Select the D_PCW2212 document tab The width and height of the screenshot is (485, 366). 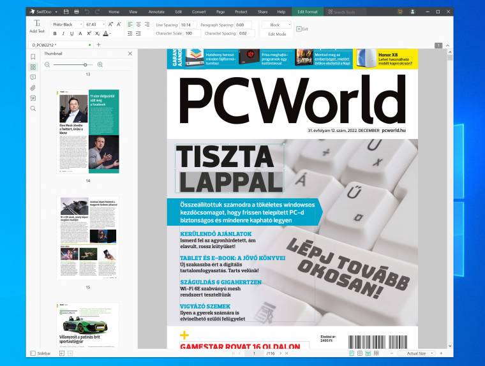[61, 45]
